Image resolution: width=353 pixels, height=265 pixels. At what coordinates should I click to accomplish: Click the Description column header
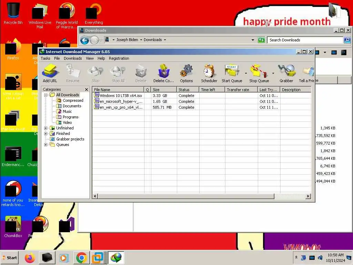pos(295,90)
